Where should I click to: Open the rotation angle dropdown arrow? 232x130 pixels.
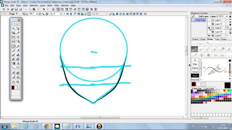click(x=61, y=14)
